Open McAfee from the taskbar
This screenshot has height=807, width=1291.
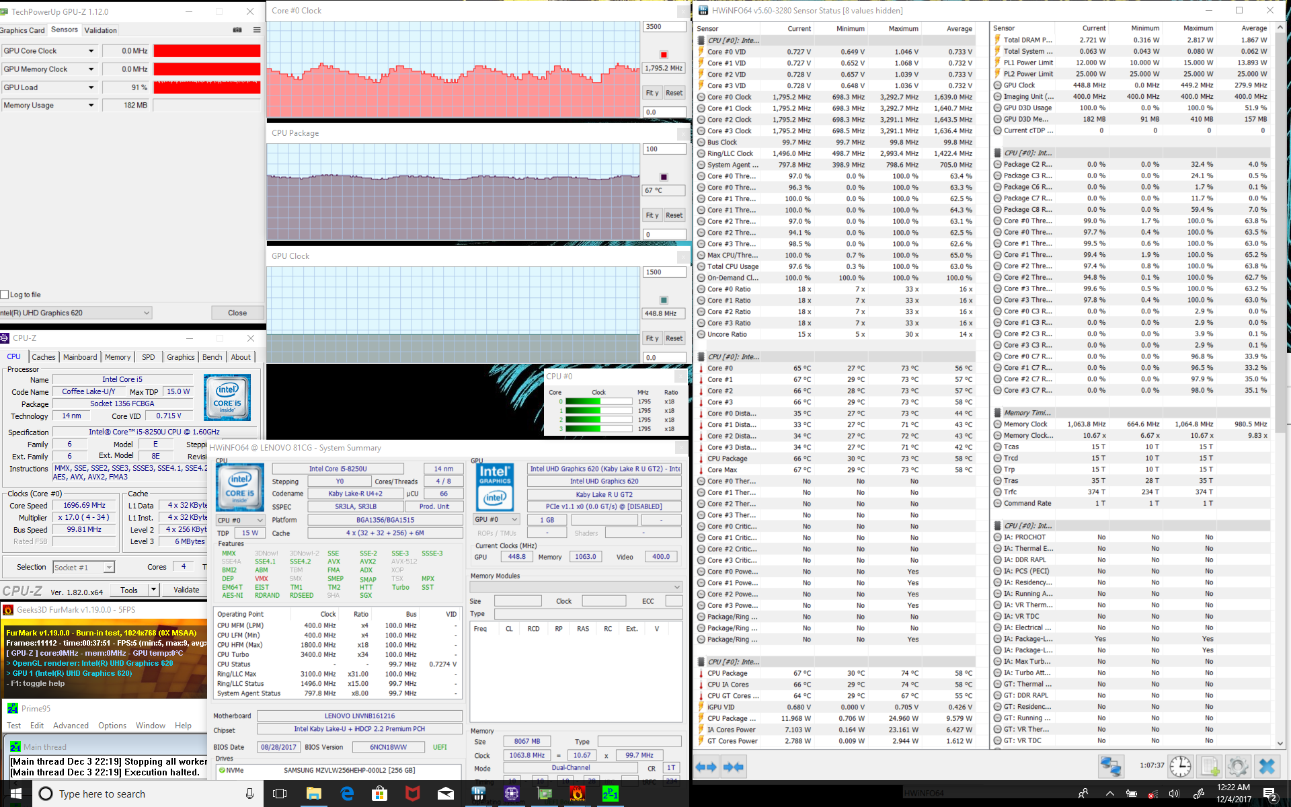coord(412,794)
